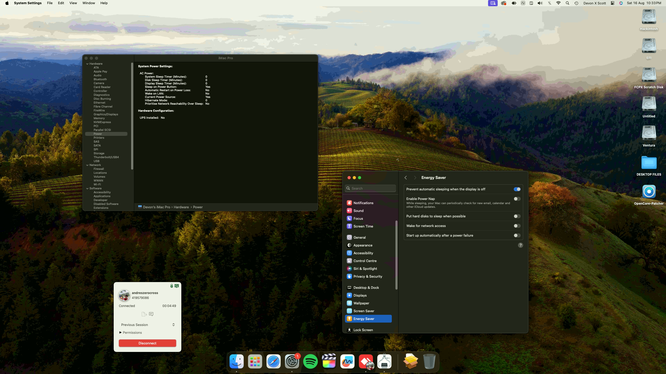The width and height of the screenshot is (666, 374).
Task: Open Launchpad from the dock
Action: [x=255, y=361]
